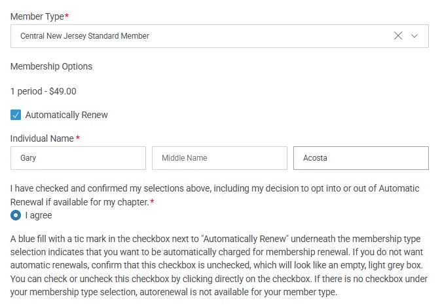Click the Automatically Renew checkbox label text
440x307 pixels.
pyautogui.click(x=66, y=115)
